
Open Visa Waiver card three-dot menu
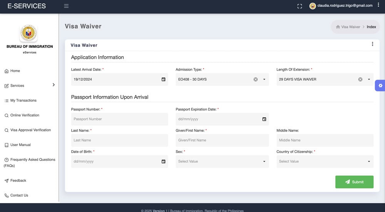click(372, 44)
